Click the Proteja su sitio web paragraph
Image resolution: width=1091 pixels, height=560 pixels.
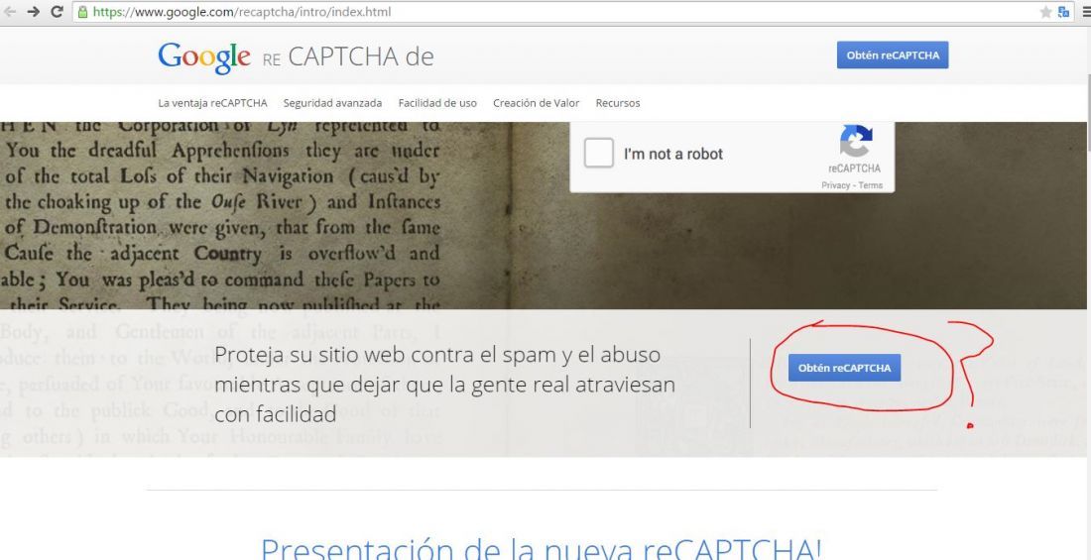pyautogui.click(x=444, y=385)
